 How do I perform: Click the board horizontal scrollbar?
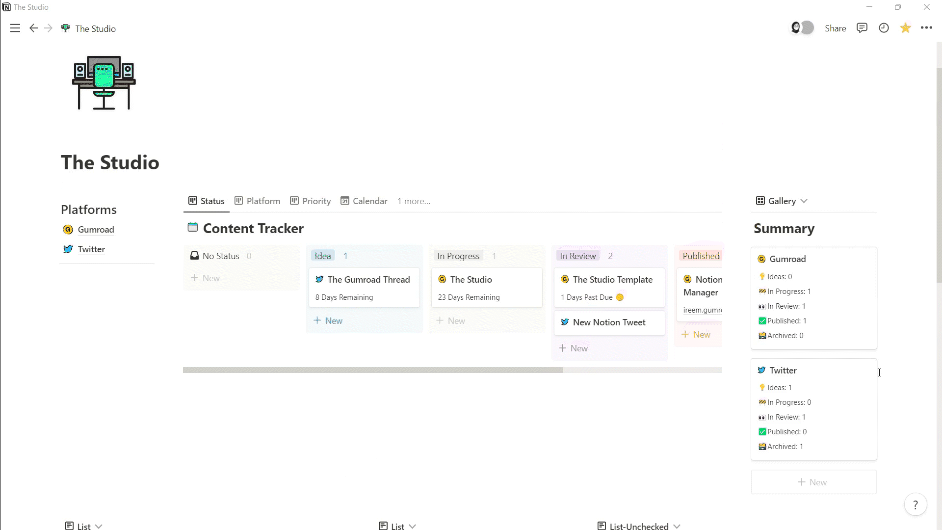tap(373, 370)
